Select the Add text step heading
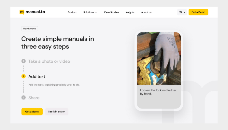This screenshot has height=130, width=228. click(37, 76)
